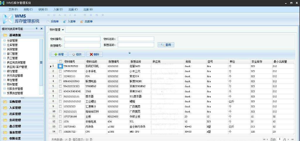Open the 入库单 toolbar shortcut
This screenshot has height=141, width=300.
click(69, 22)
